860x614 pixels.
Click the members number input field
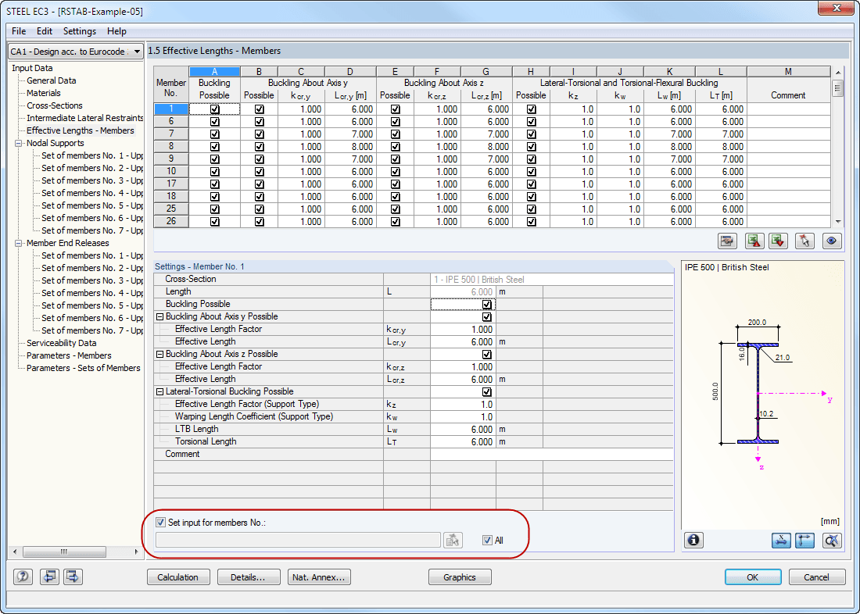pos(297,540)
